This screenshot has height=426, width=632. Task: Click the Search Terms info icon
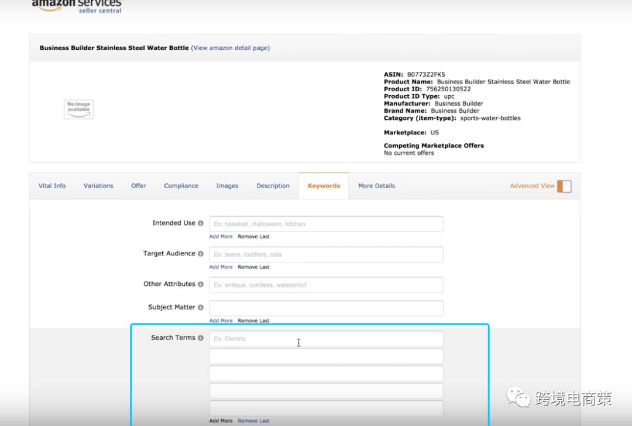200,338
